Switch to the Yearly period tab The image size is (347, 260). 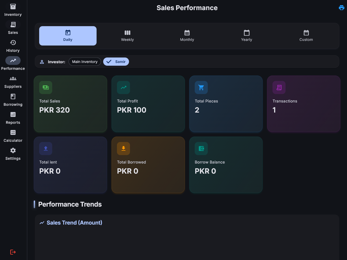[247, 36]
